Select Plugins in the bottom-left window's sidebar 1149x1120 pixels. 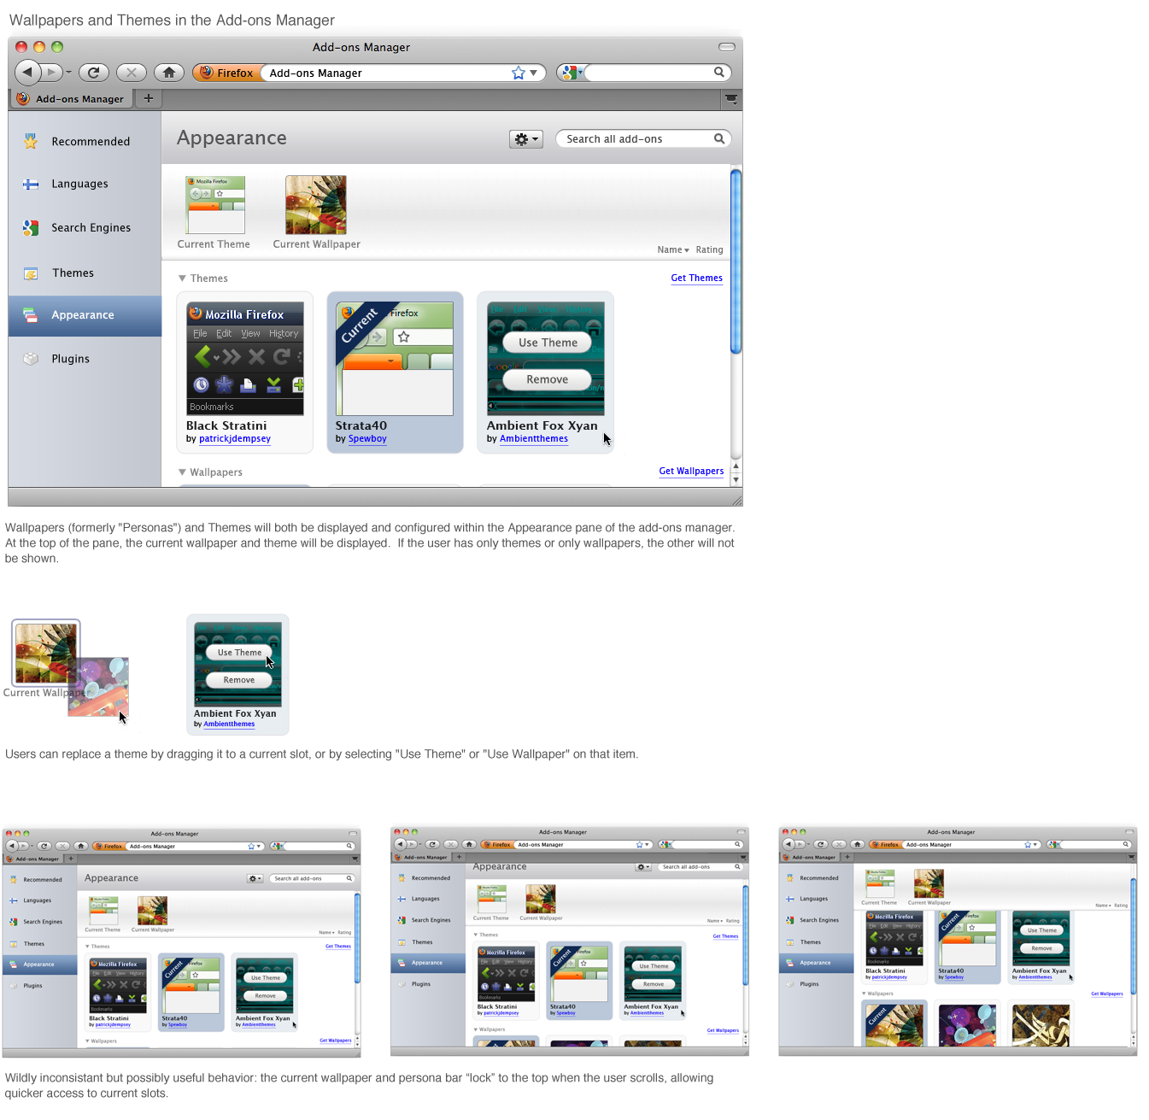(x=32, y=986)
